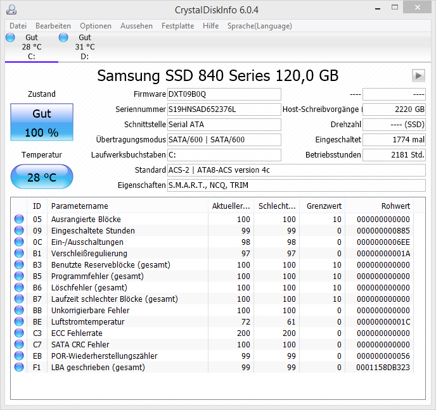Click the Grenzwert column header
This screenshot has height=410, width=436.
click(x=323, y=206)
